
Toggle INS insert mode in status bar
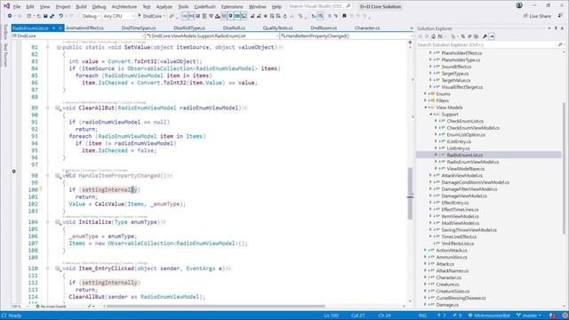click(x=422, y=316)
